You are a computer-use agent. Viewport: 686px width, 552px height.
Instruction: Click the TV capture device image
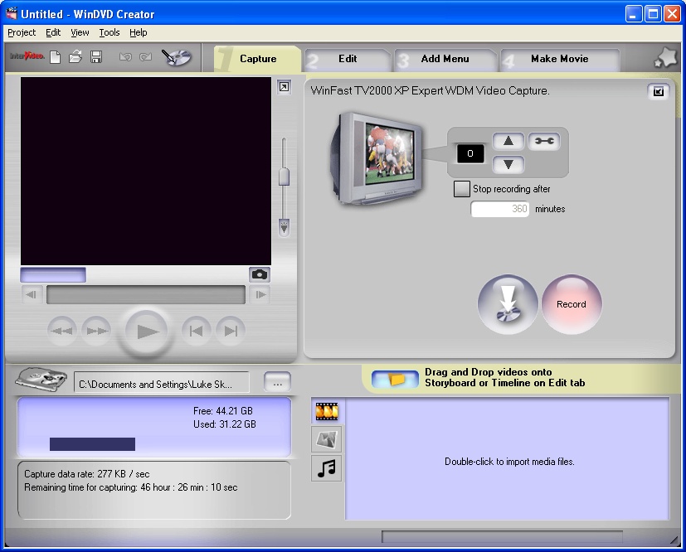377,158
